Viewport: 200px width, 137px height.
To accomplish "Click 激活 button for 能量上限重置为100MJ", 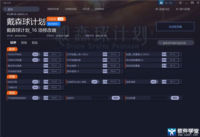I will pyautogui.click(x=164, y=54).
